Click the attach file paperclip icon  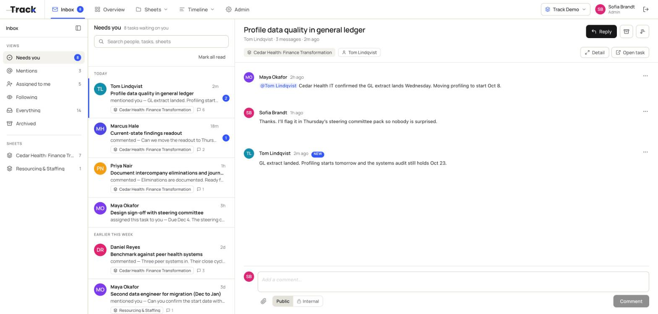pos(264,301)
